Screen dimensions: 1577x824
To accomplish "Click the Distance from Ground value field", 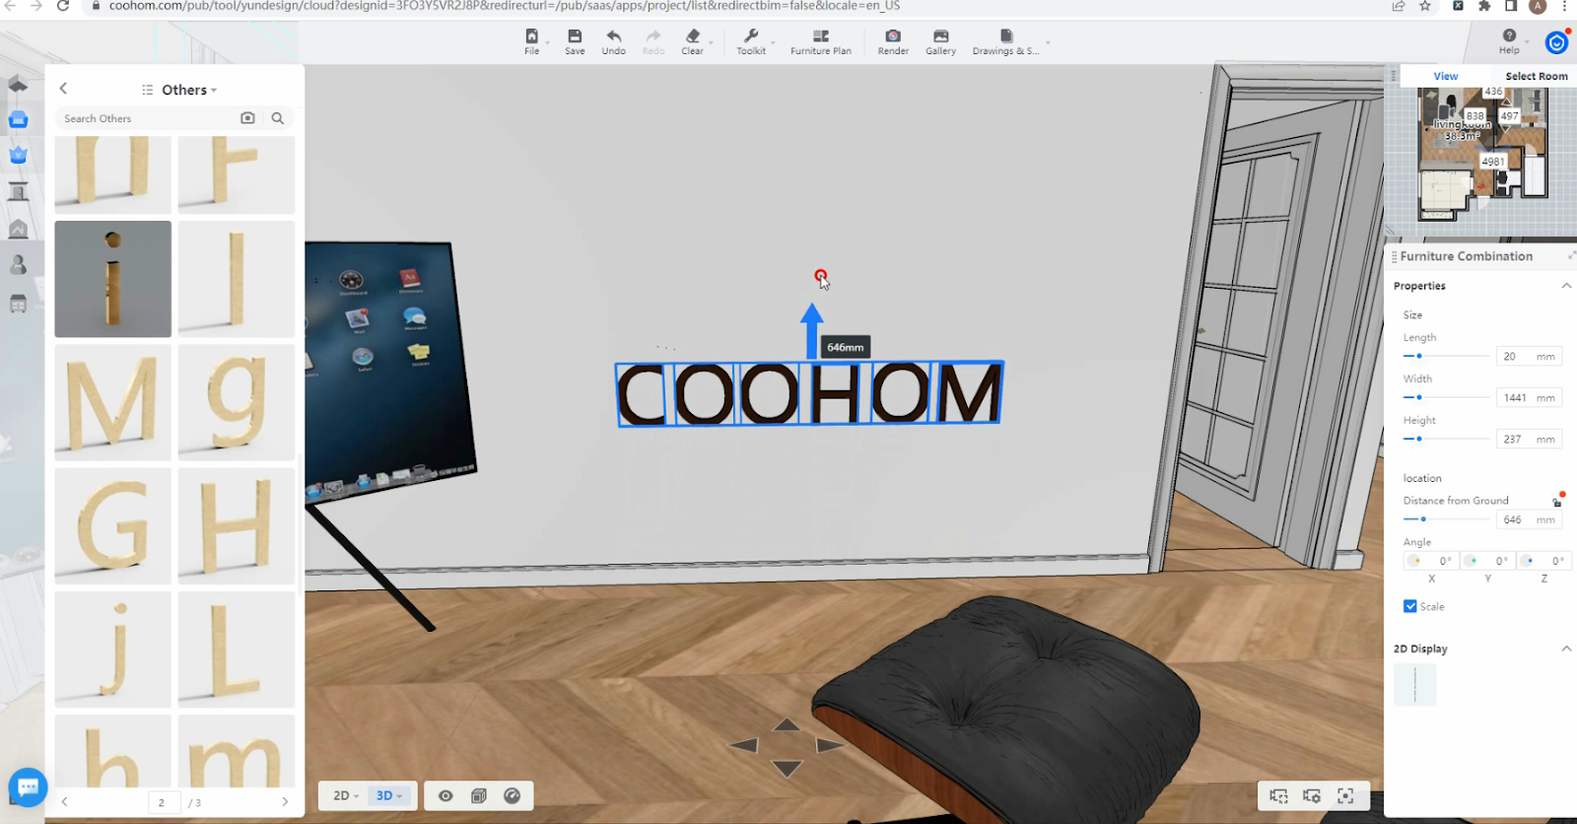I will click(1529, 519).
